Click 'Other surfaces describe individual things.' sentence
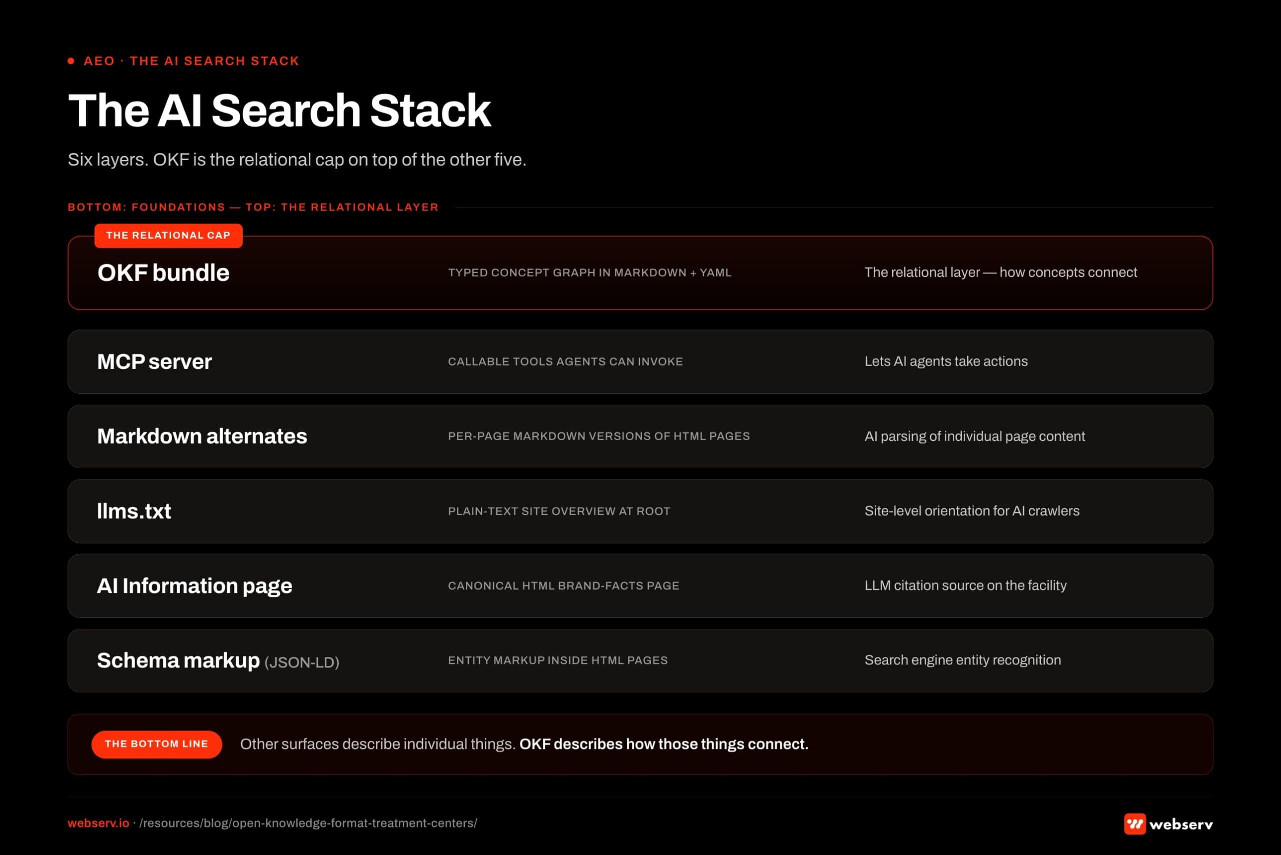 (378, 744)
